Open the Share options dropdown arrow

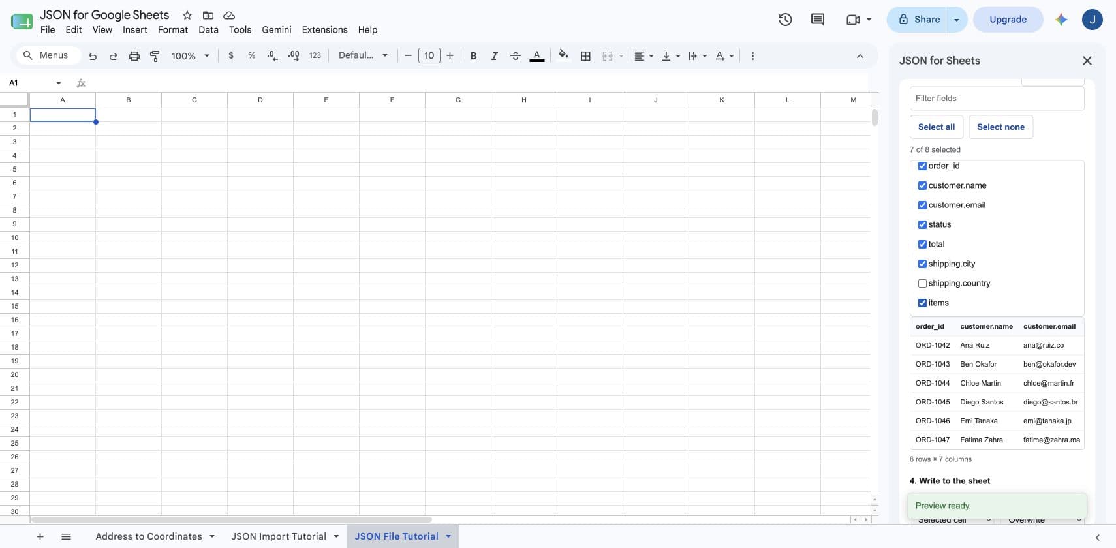(957, 20)
